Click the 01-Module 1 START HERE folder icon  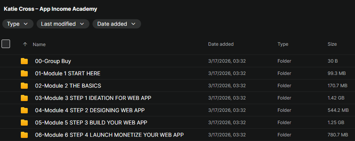tap(24, 73)
